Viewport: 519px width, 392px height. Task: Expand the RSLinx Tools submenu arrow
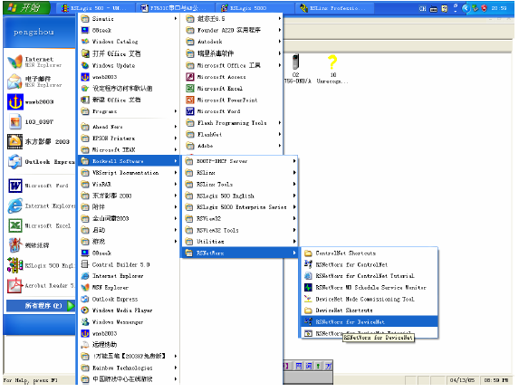tap(294, 184)
